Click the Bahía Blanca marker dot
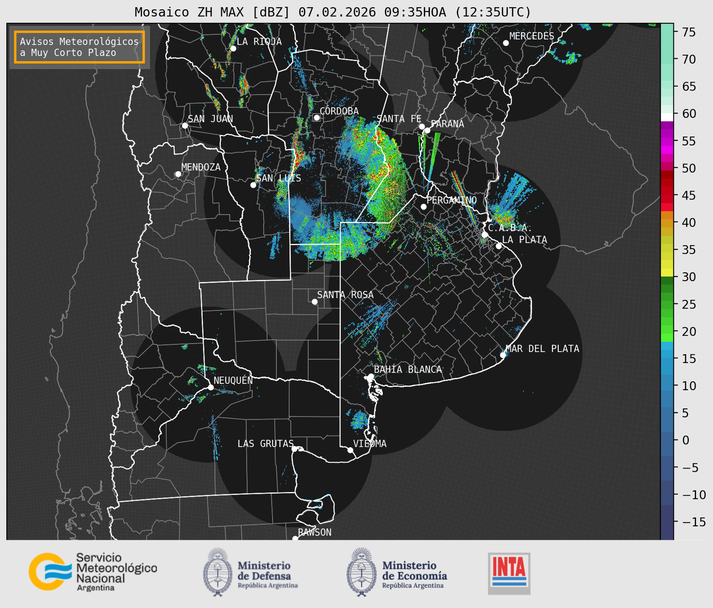The image size is (713, 608). (x=371, y=376)
